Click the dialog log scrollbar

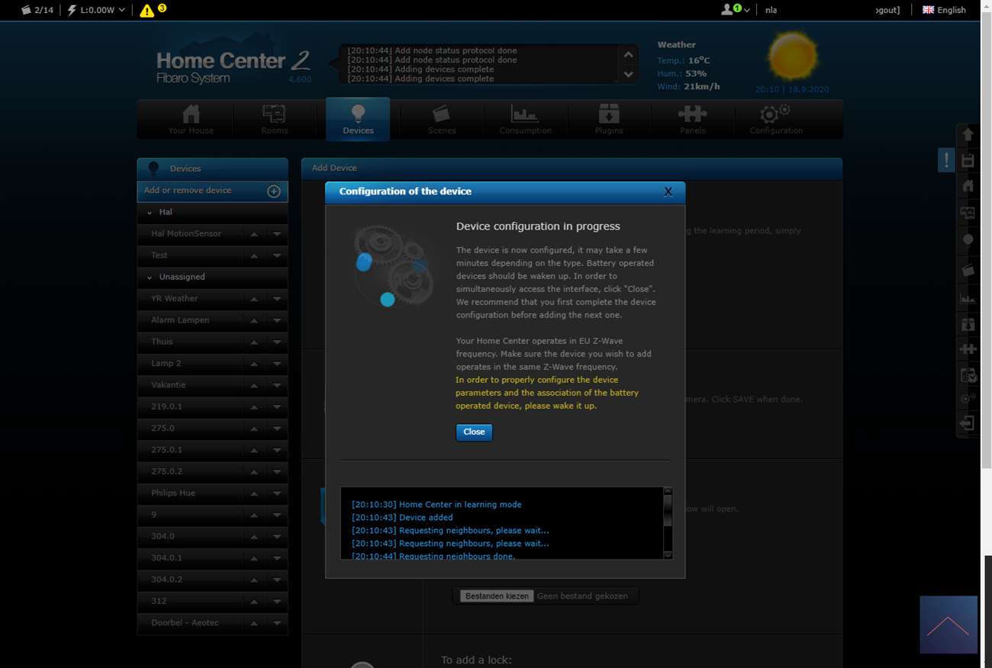coord(668,523)
